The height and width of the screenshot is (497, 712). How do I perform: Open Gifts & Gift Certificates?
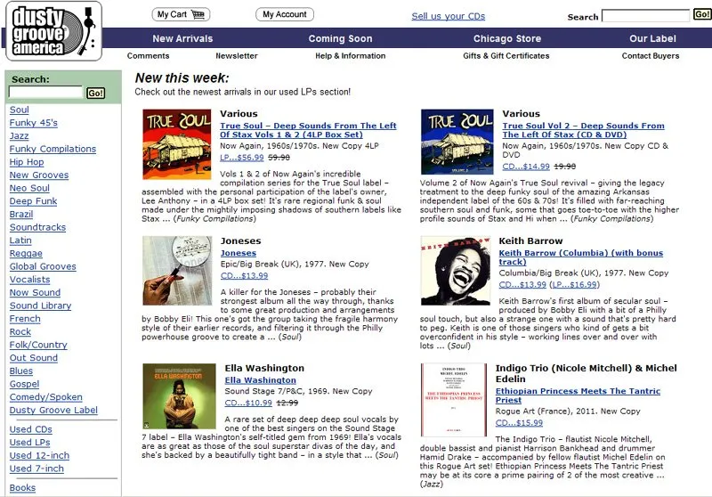(506, 56)
